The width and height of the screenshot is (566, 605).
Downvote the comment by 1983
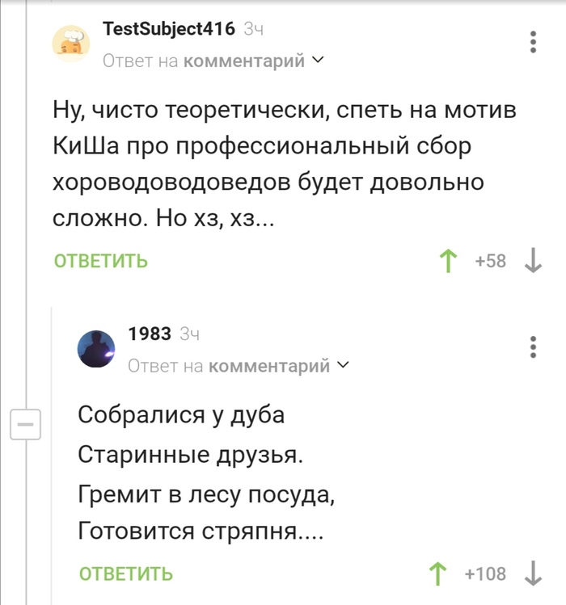pyautogui.click(x=533, y=573)
